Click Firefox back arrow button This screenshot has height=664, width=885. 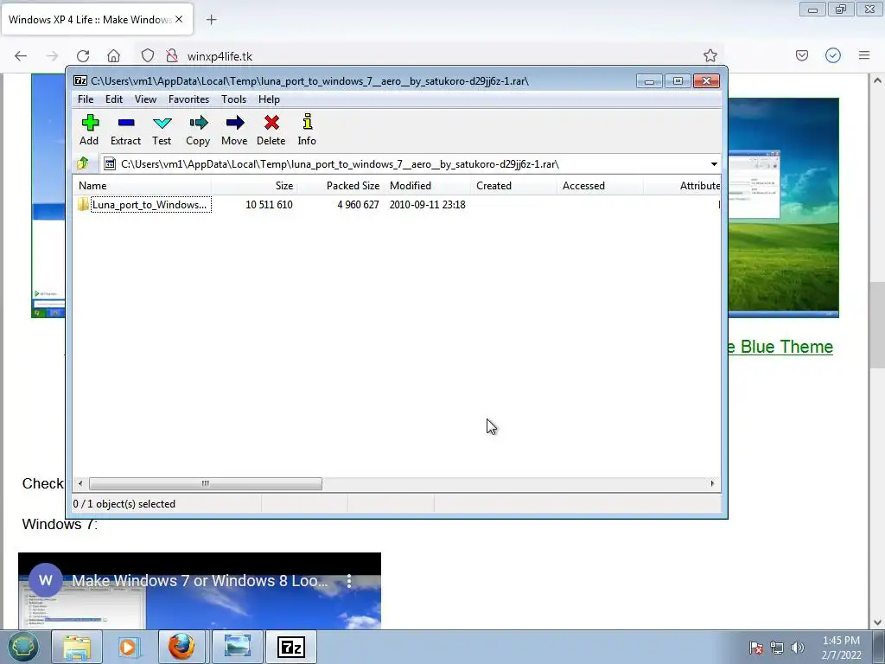[21, 56]
